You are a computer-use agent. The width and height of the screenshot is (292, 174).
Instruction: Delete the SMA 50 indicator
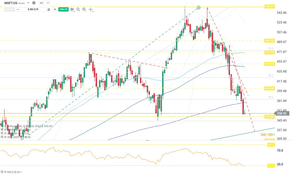click(x=5, y=133)
